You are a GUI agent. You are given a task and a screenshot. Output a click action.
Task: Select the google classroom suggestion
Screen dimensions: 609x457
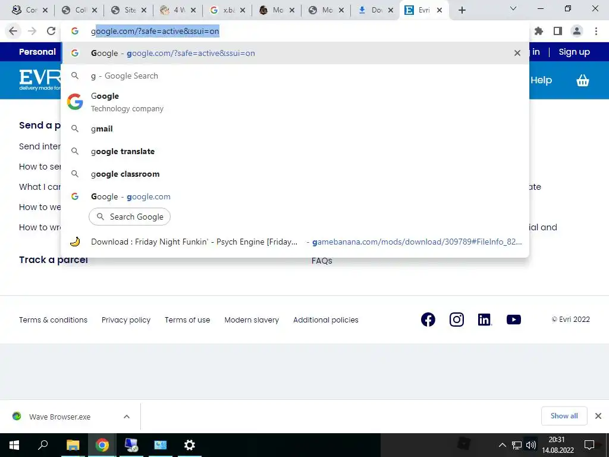(295, 174)
